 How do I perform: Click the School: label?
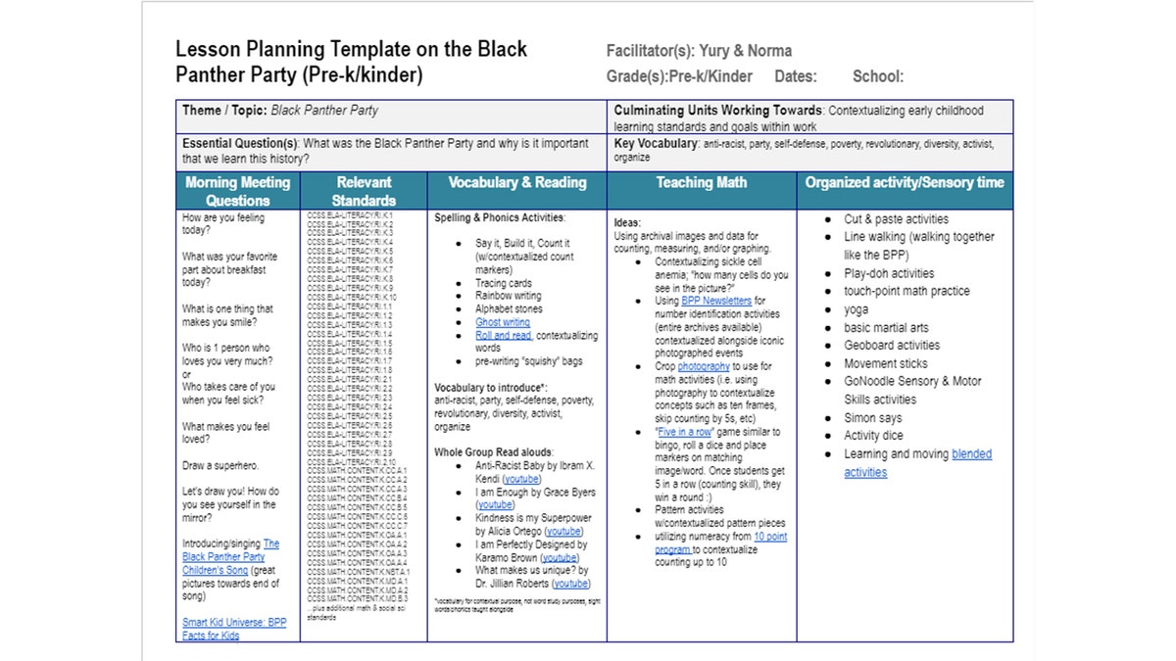[878, 76]
